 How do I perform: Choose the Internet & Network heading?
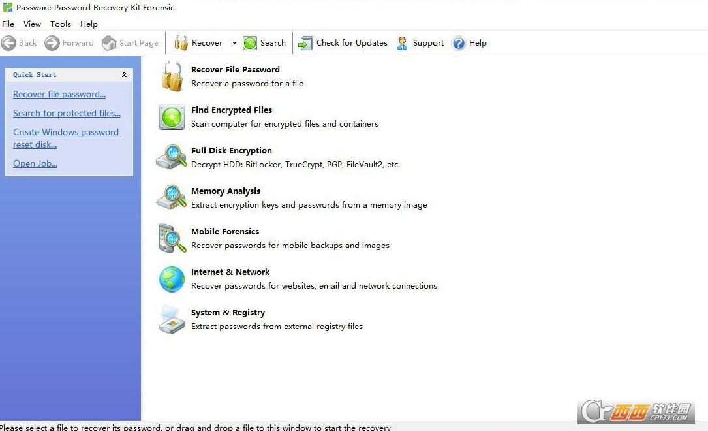pyautogui.click(x=230, y=272)
